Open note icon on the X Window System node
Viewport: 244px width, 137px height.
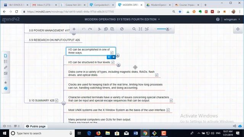168,110
